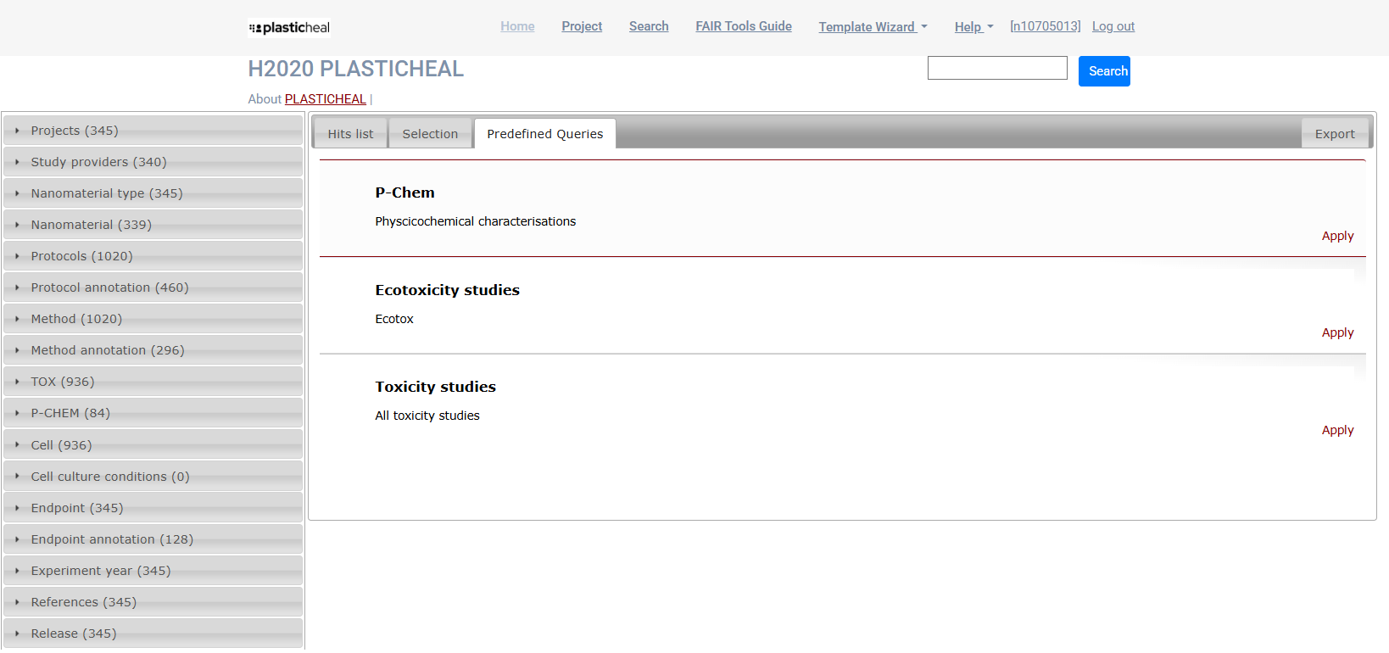Click the Export tab

pyautogui.click(x=1335, y=134)
